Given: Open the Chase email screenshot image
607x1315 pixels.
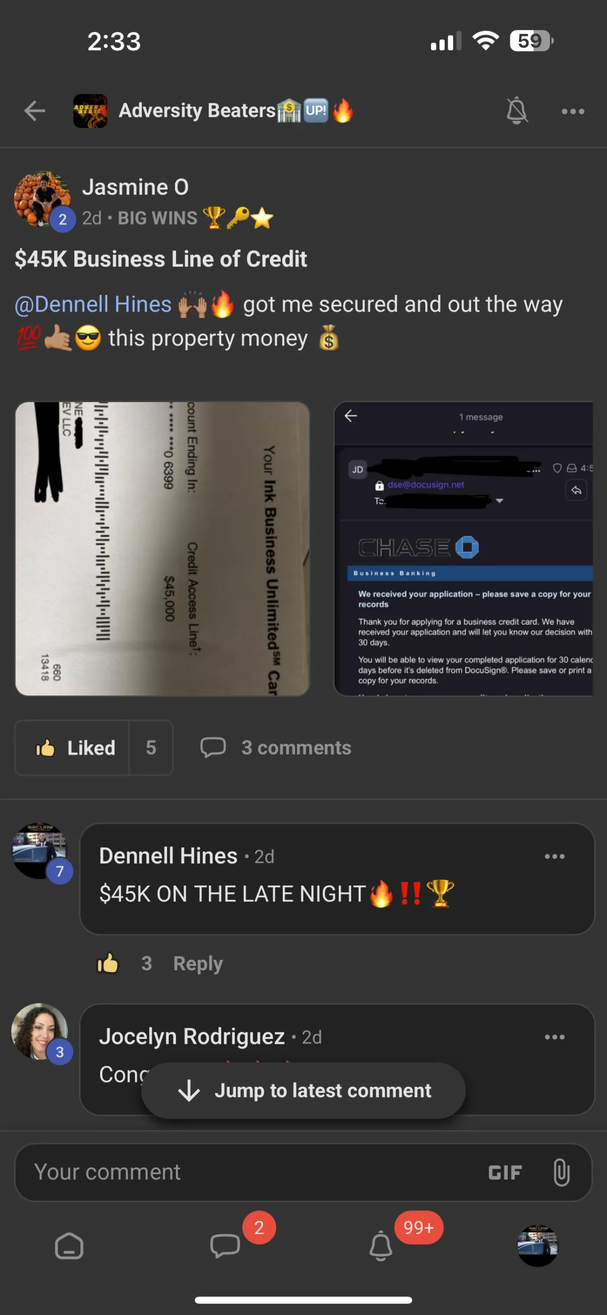Looking at the screenshot, I should click(x=463, y=549).
